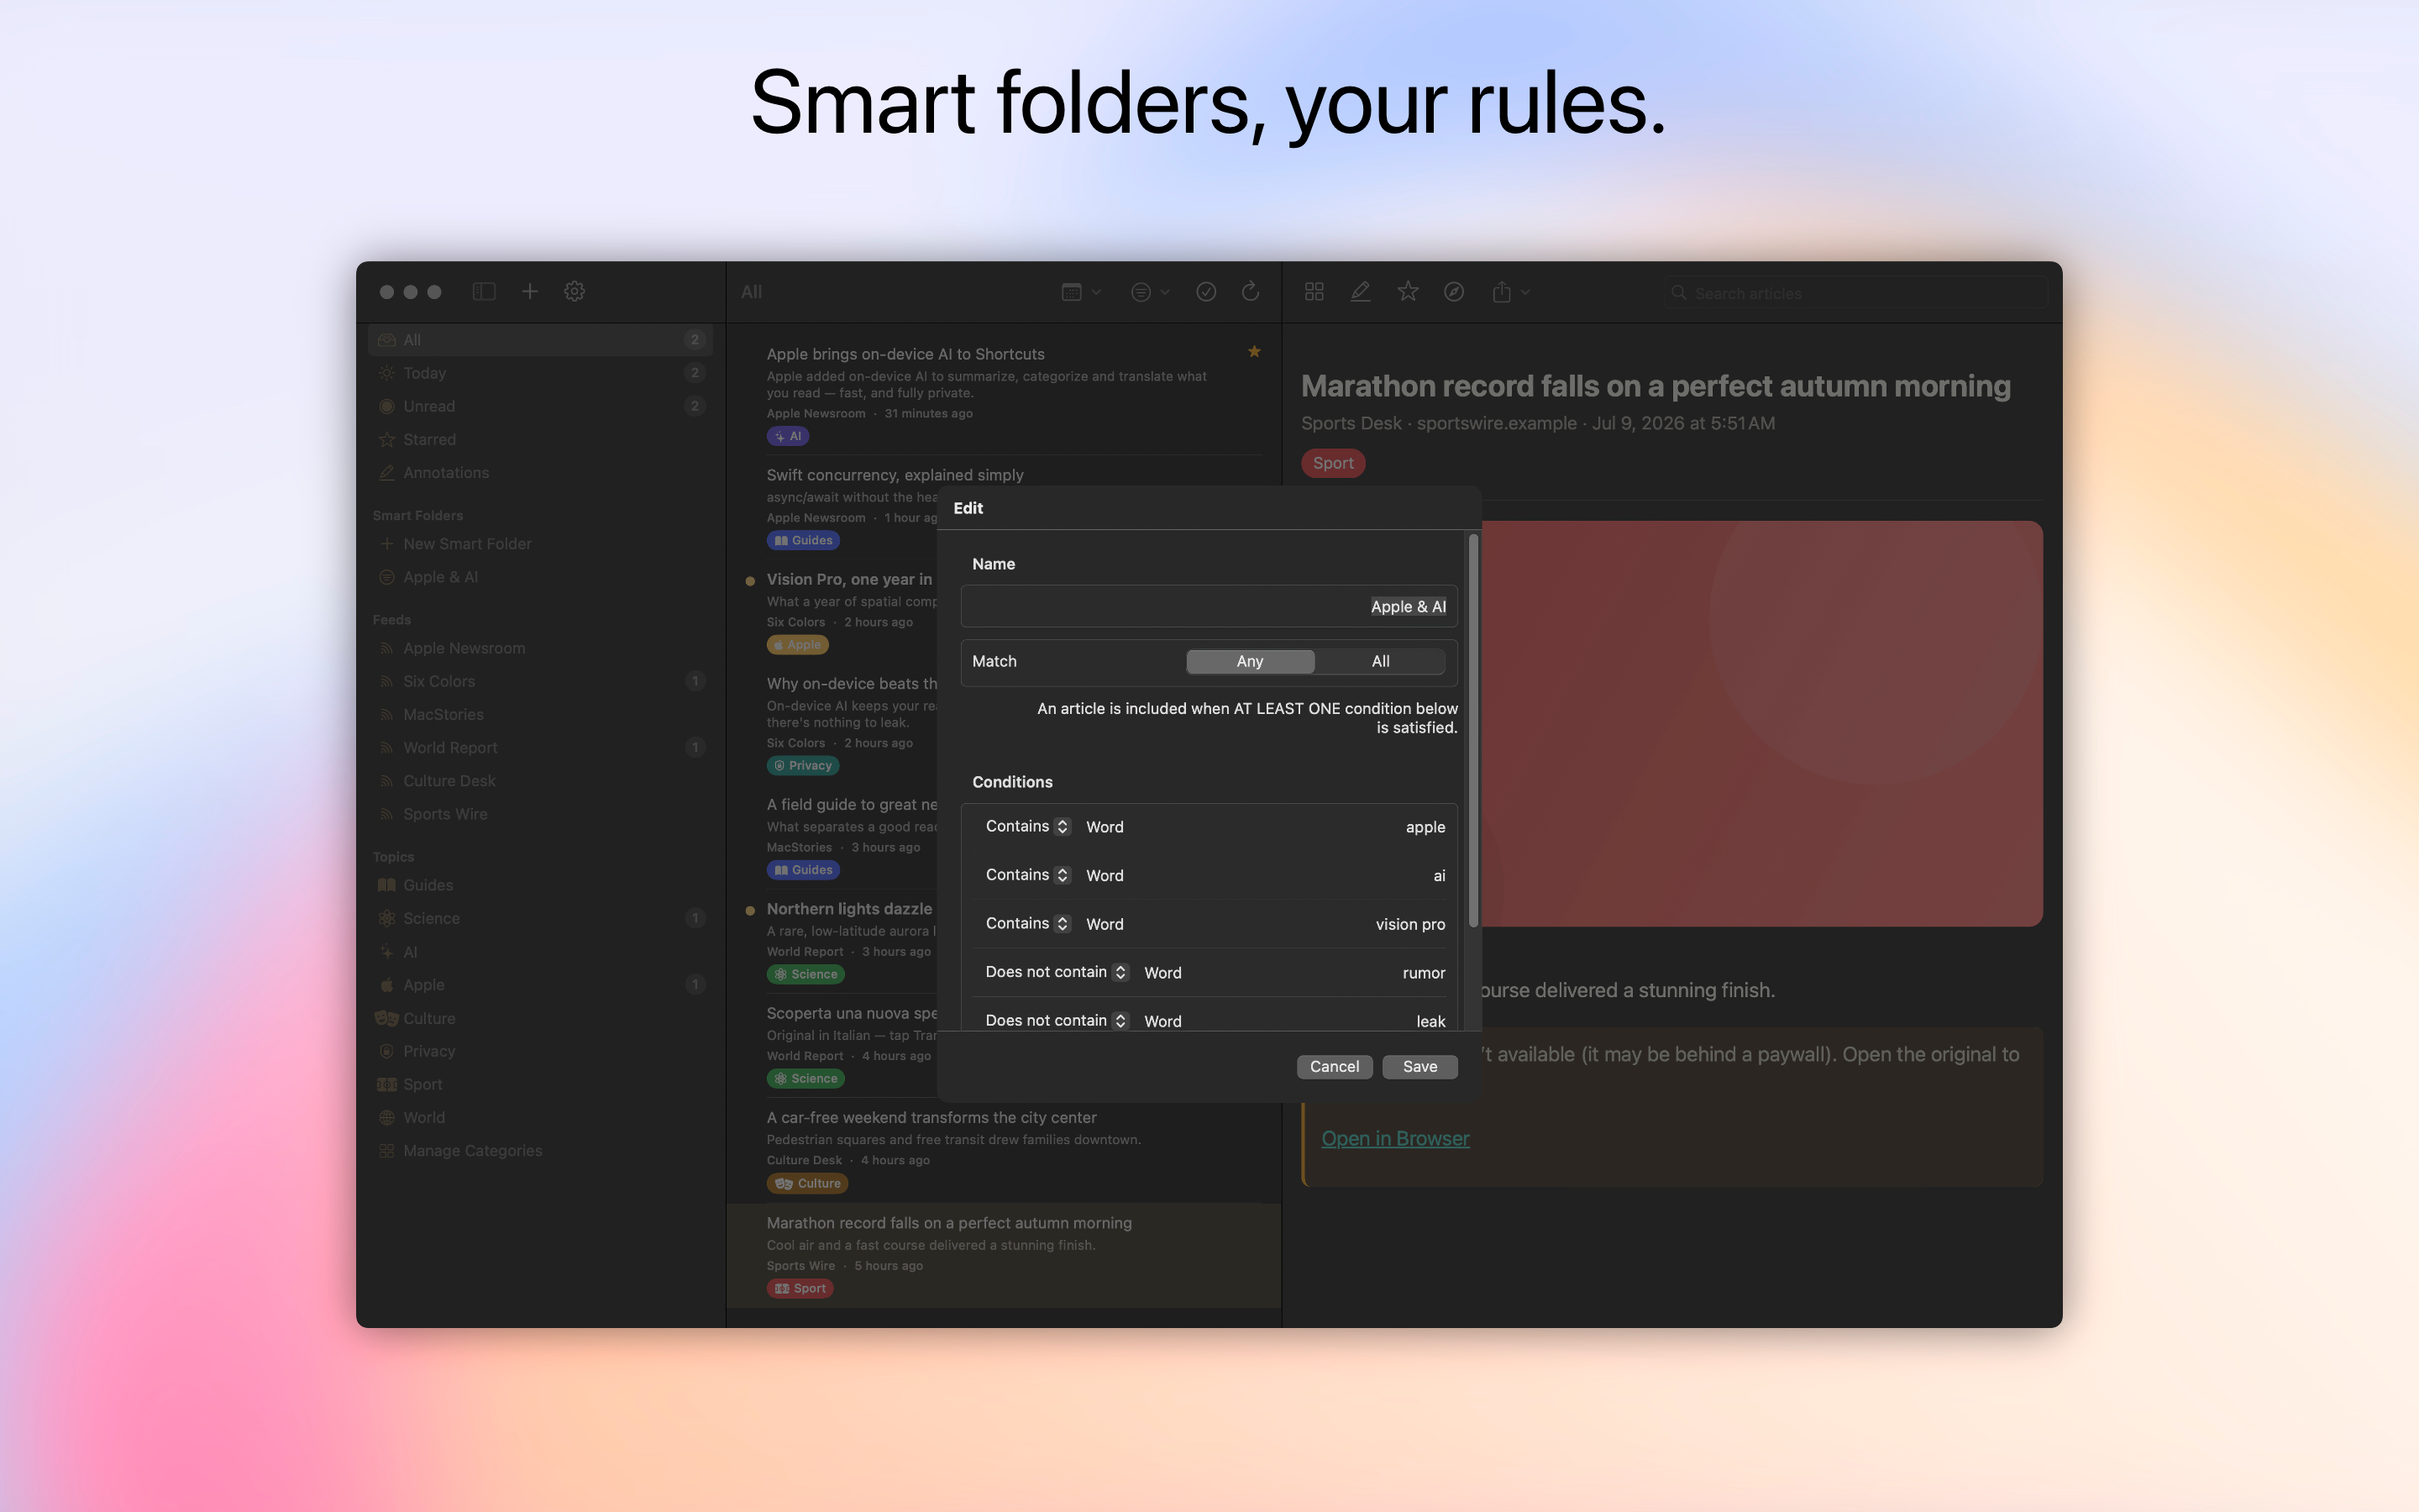The width and height of the screenshot is (2419, 1512).
Task: Click the rumor word value field
Action: coord(1424,973)
